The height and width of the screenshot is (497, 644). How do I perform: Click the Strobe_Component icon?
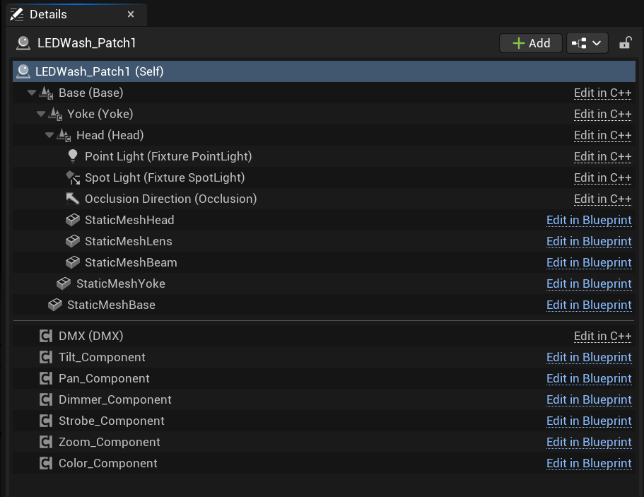tap(46, 421)
